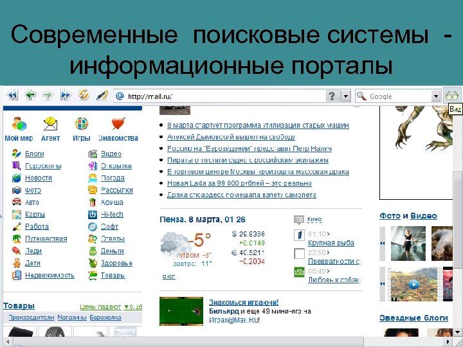This screenshot has height=347, width=463.
Task: Open the Звездные блоги heading link
Action: [x=413, y=318]
